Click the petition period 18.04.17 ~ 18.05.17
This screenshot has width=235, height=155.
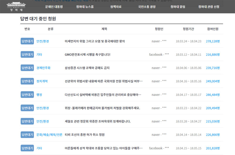(x=189, y=94)
